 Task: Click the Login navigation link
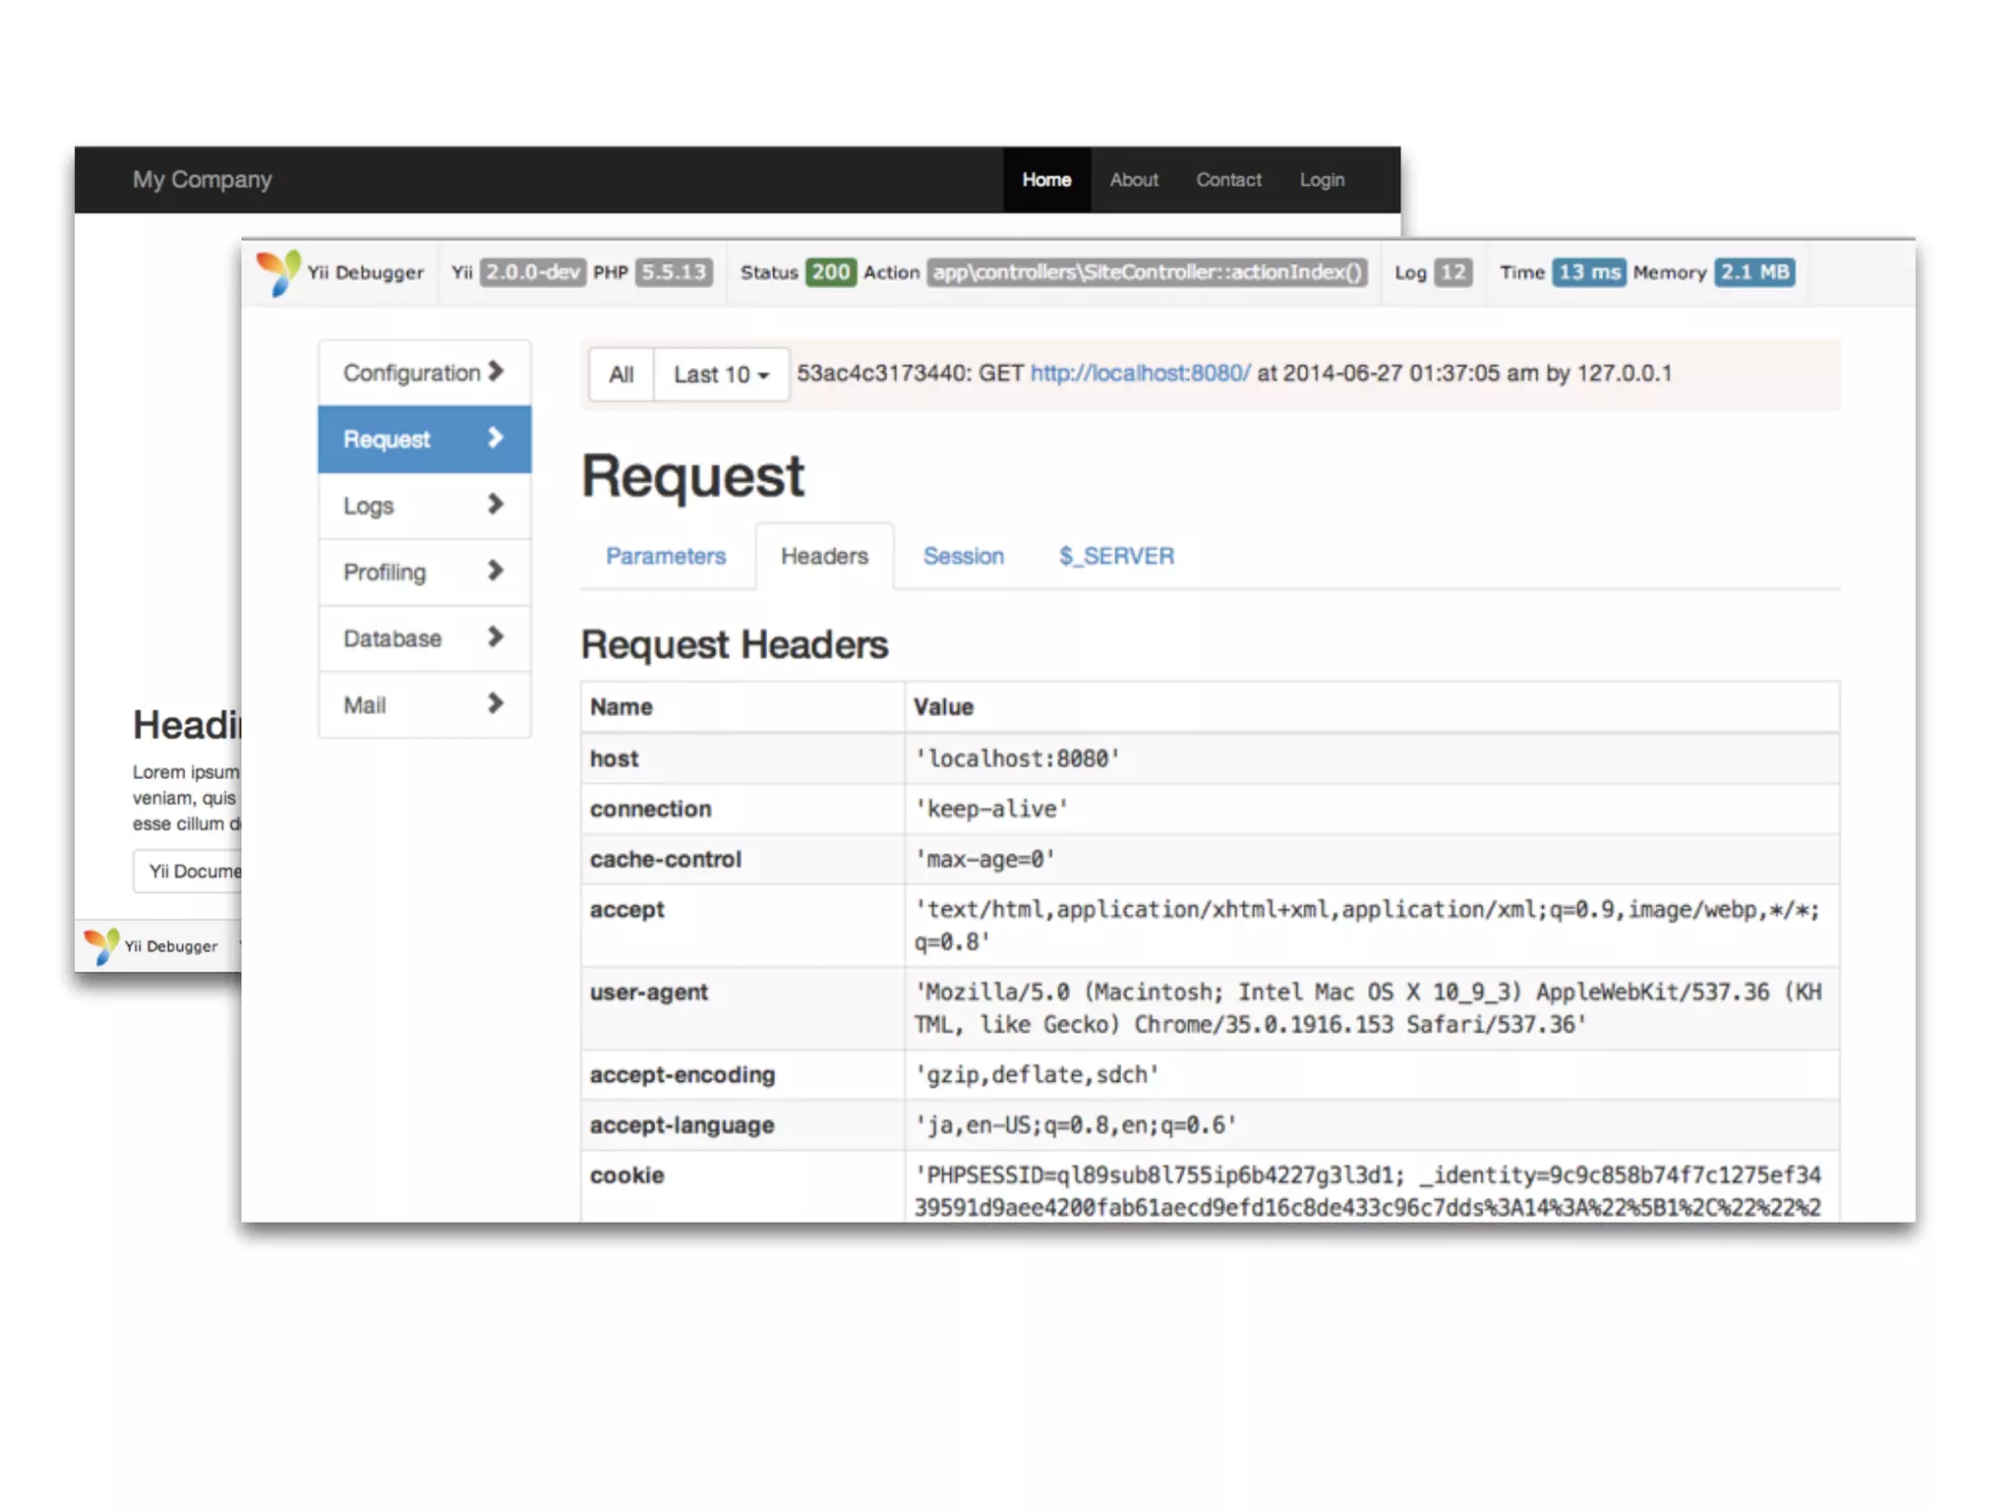point(1321,180)
